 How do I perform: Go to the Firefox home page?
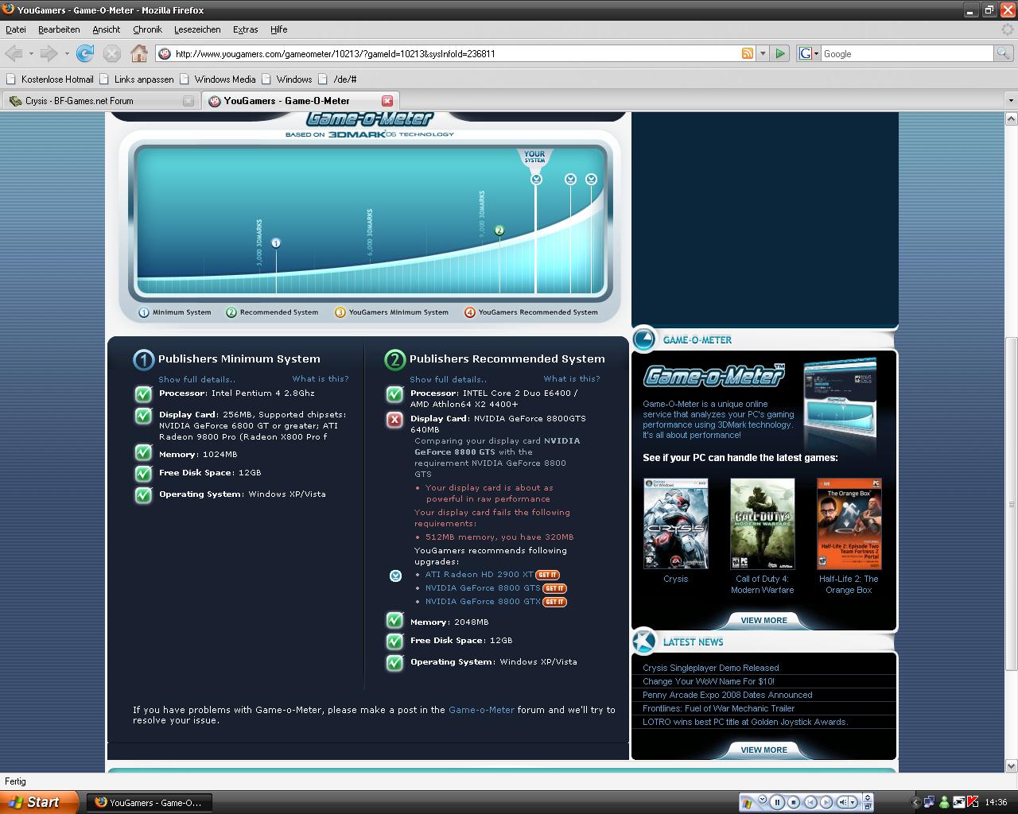coord(139,53)
